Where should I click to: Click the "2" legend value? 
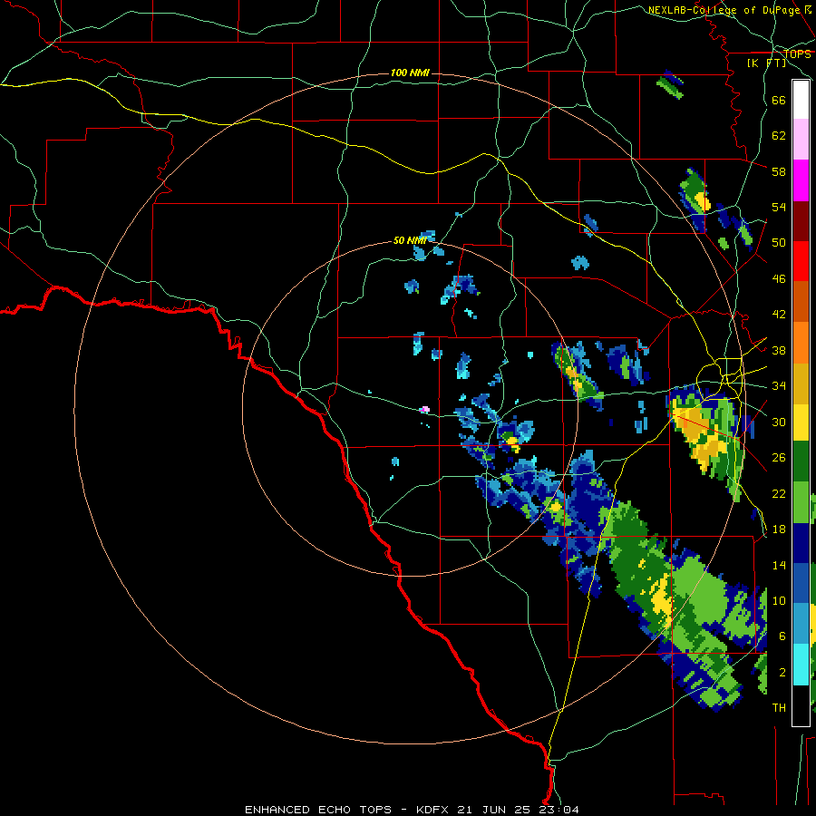(x=782, y=672)
